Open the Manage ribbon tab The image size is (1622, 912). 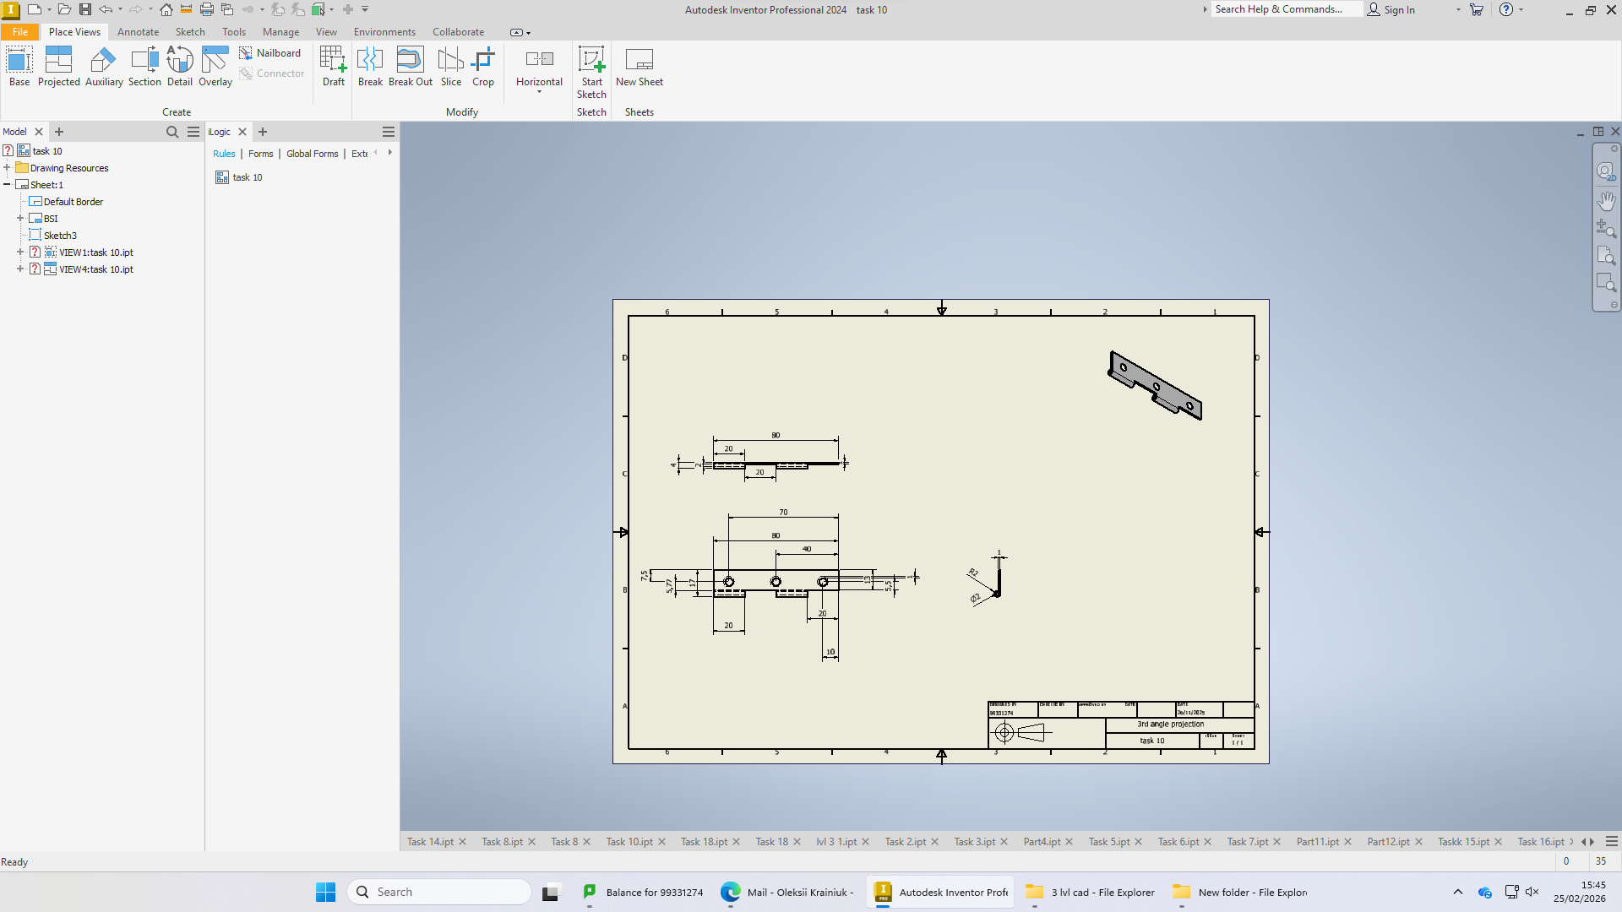tap(280, 32)
